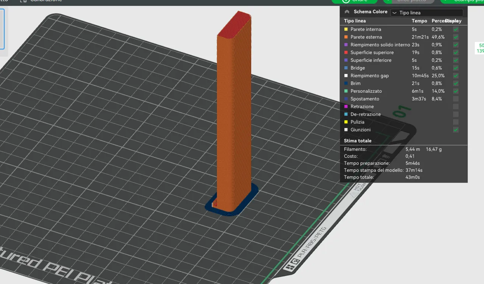Click the 49,6% percentage value
This screenshot has height=284, width=484.
tap(438, 37)
